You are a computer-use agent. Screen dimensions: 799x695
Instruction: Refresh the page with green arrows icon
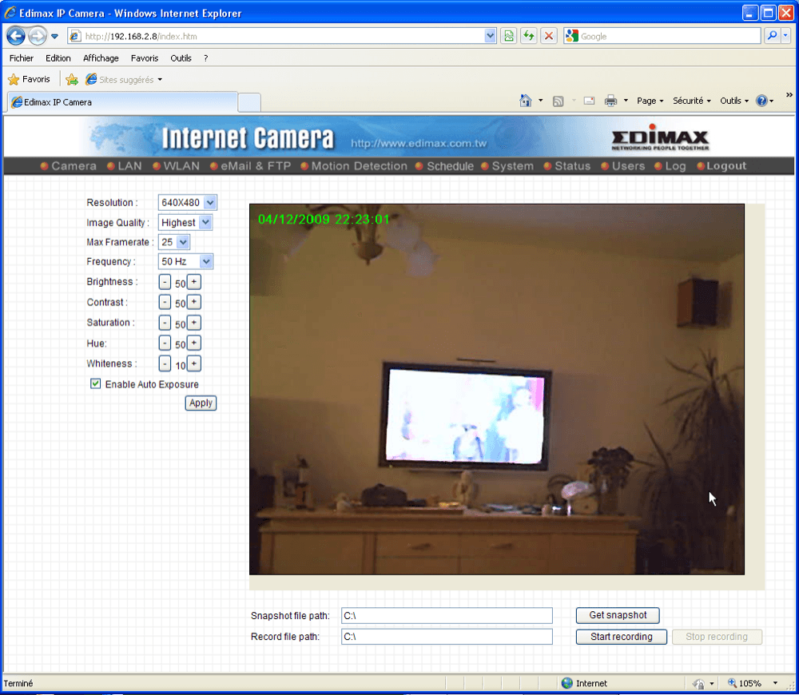point(528,36)
